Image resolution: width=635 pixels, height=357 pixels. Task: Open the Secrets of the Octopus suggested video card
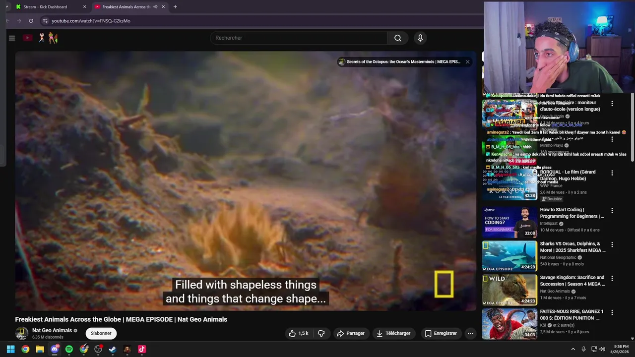[x=400, y=62]
